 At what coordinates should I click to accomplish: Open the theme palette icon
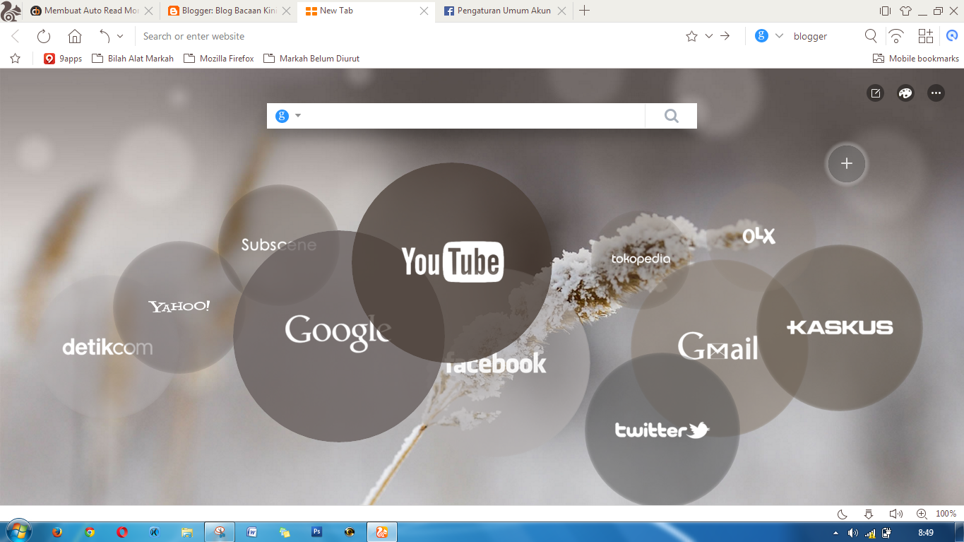click(x=905, y=93)
